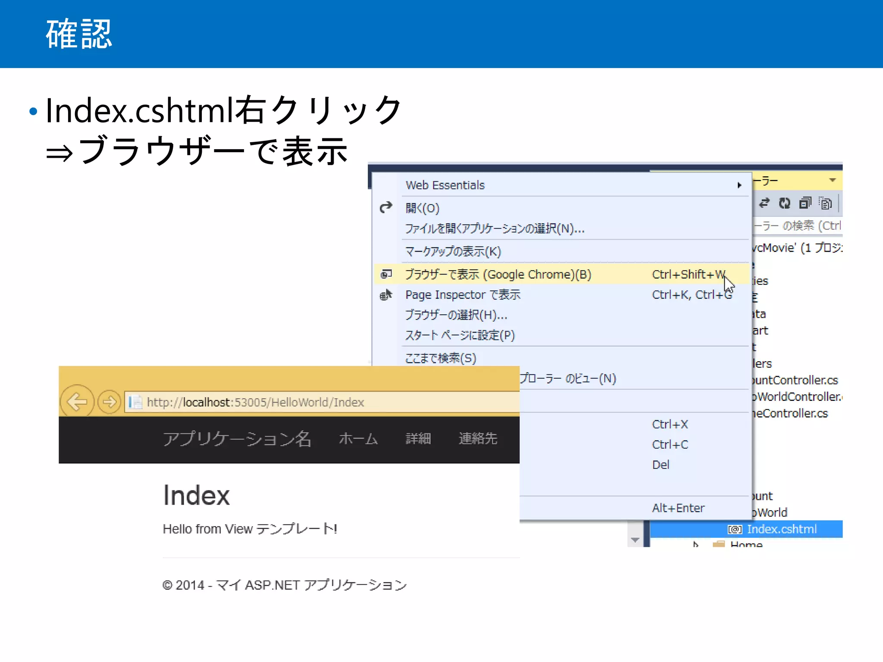
Task: Click the sync with active document icon
Action: 764,203
